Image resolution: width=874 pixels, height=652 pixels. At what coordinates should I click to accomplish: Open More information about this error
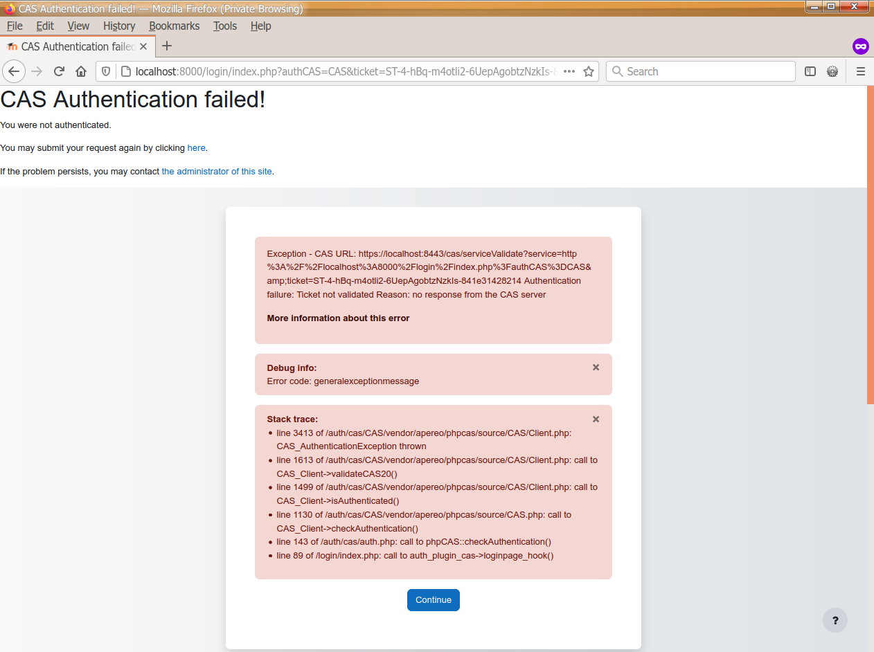click(338, 318)
